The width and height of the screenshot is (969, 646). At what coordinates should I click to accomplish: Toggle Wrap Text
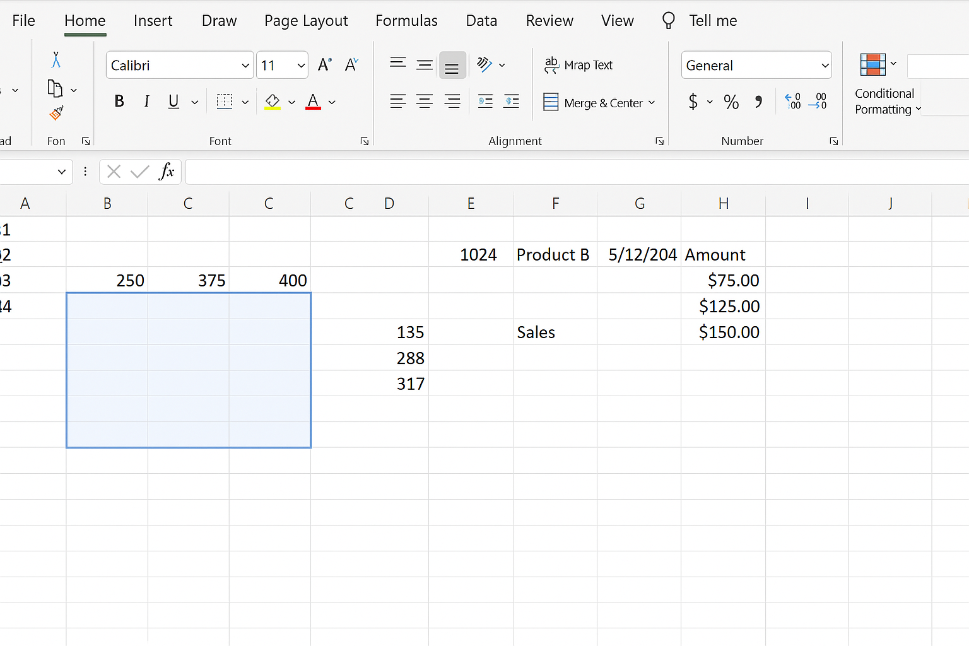tap(578, 65)
